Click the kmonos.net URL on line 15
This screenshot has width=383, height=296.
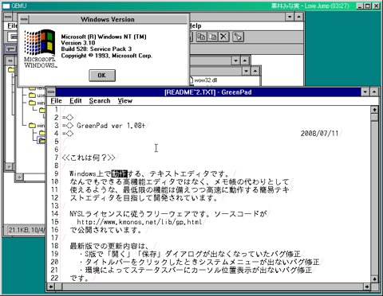pos(140,222)
